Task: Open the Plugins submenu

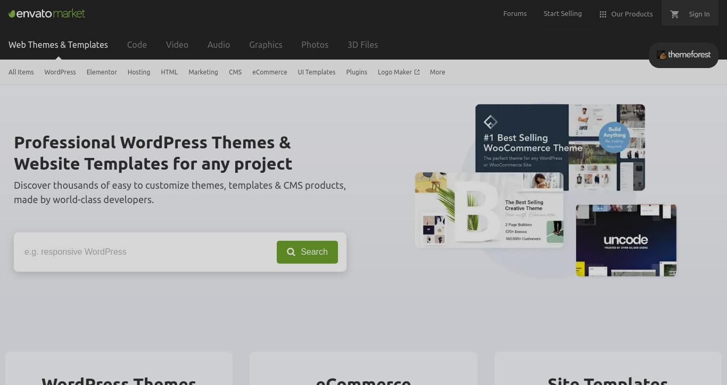Action: 357,72
